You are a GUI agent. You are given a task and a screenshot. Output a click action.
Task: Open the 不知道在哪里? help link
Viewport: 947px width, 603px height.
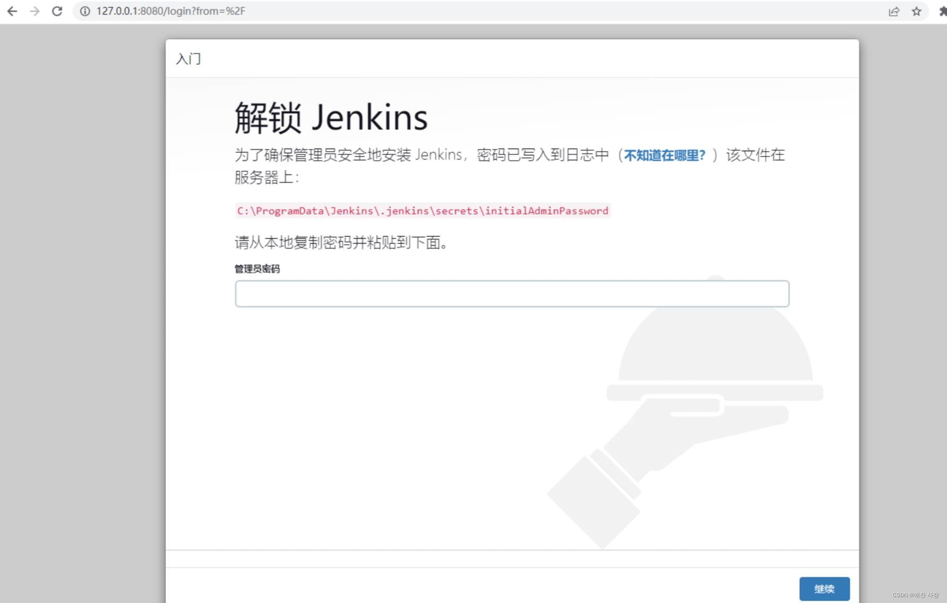click(x=665, y=155)
